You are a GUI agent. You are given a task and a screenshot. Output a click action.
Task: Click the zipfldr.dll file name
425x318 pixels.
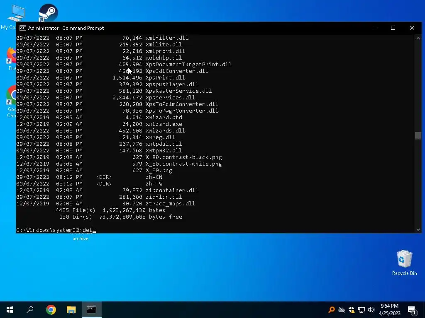[x=164, y=197]
